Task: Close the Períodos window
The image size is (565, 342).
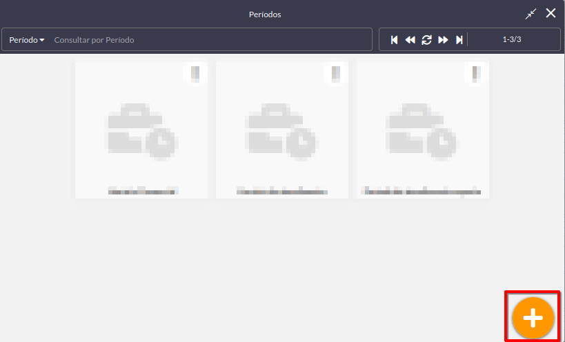Action: point(551,13)
